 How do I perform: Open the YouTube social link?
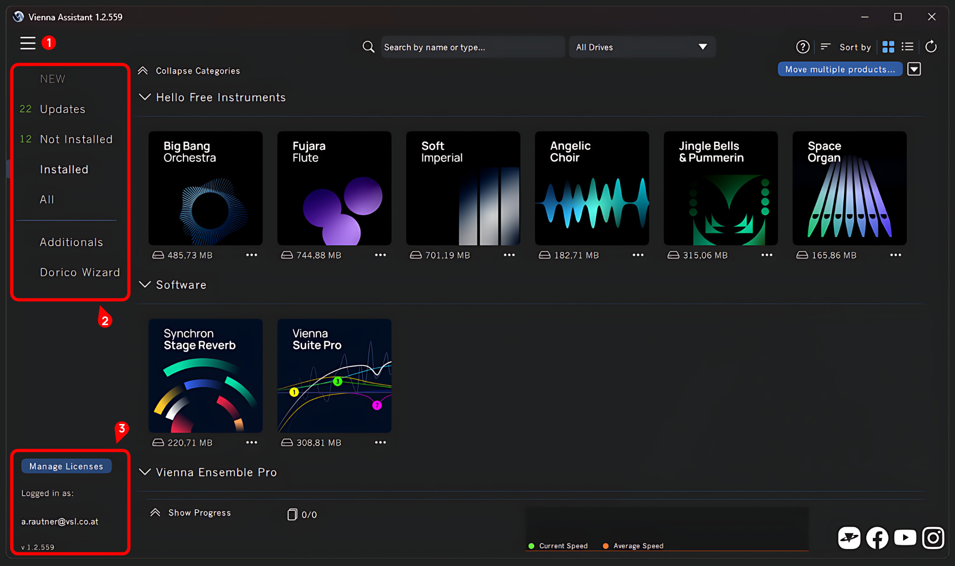pyautogui.click(x=905, y=538)
